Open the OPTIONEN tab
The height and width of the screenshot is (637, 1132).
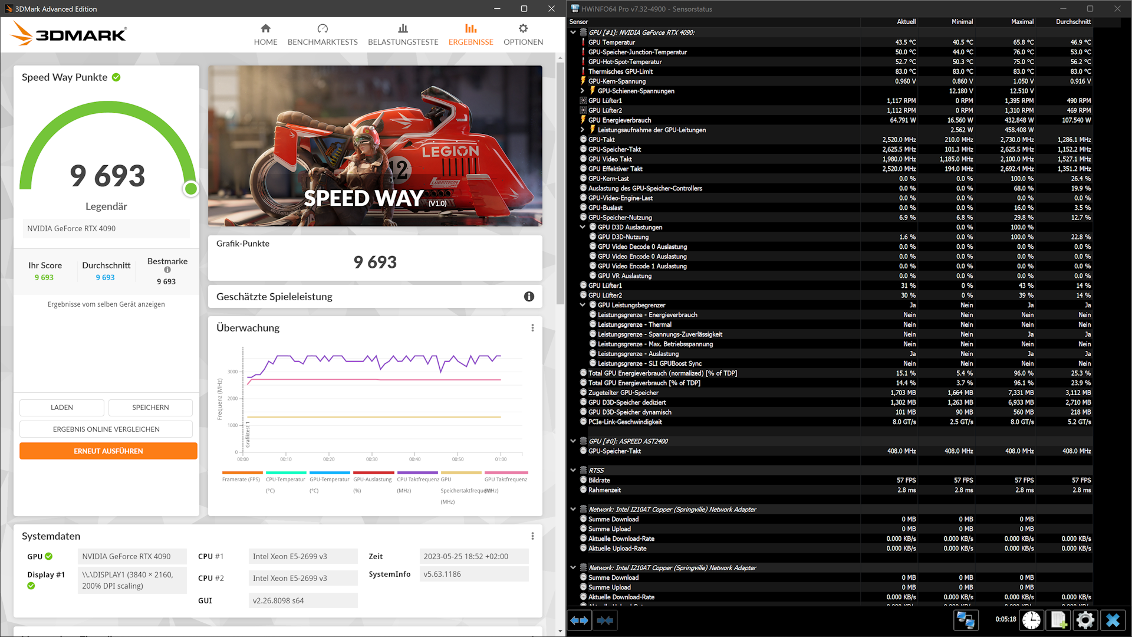[x=523, y=34]
